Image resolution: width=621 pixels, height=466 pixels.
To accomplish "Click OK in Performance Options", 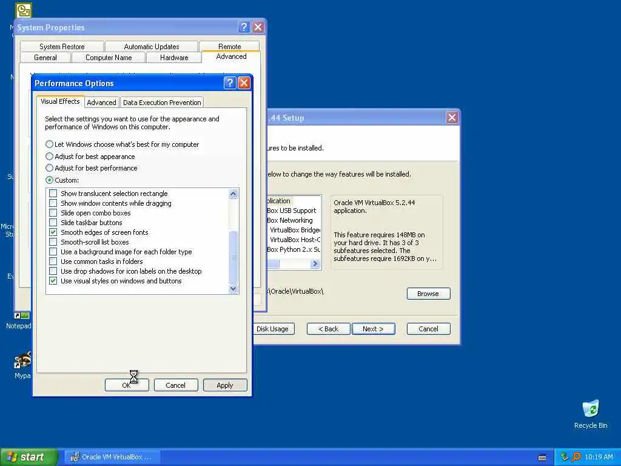I will click(x=127, y=385).
